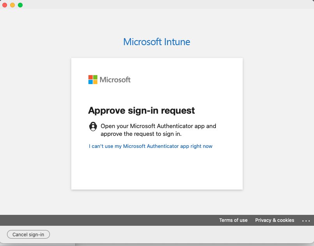This screenshot has width=314, height=246.
Task: Close the window with red button
Action: 5,5
